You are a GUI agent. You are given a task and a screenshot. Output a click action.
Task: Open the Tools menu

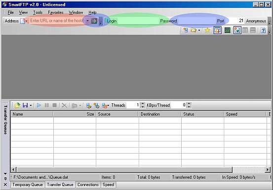pos(38,12)
